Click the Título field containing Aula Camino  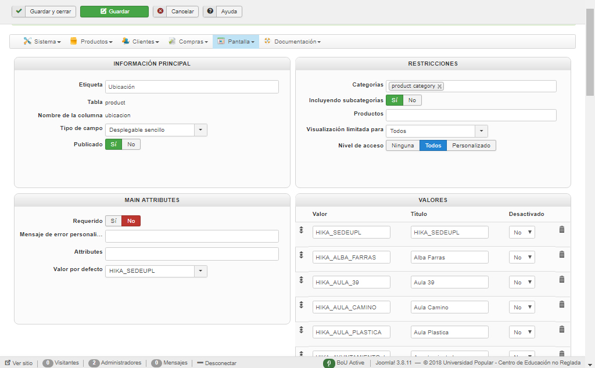point(449,308)
